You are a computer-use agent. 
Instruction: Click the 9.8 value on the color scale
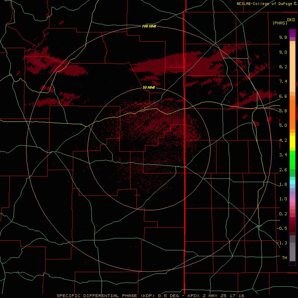tap(283, 37)
